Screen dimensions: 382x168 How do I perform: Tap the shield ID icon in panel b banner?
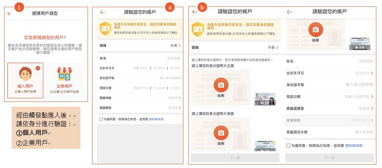point(197,29)
